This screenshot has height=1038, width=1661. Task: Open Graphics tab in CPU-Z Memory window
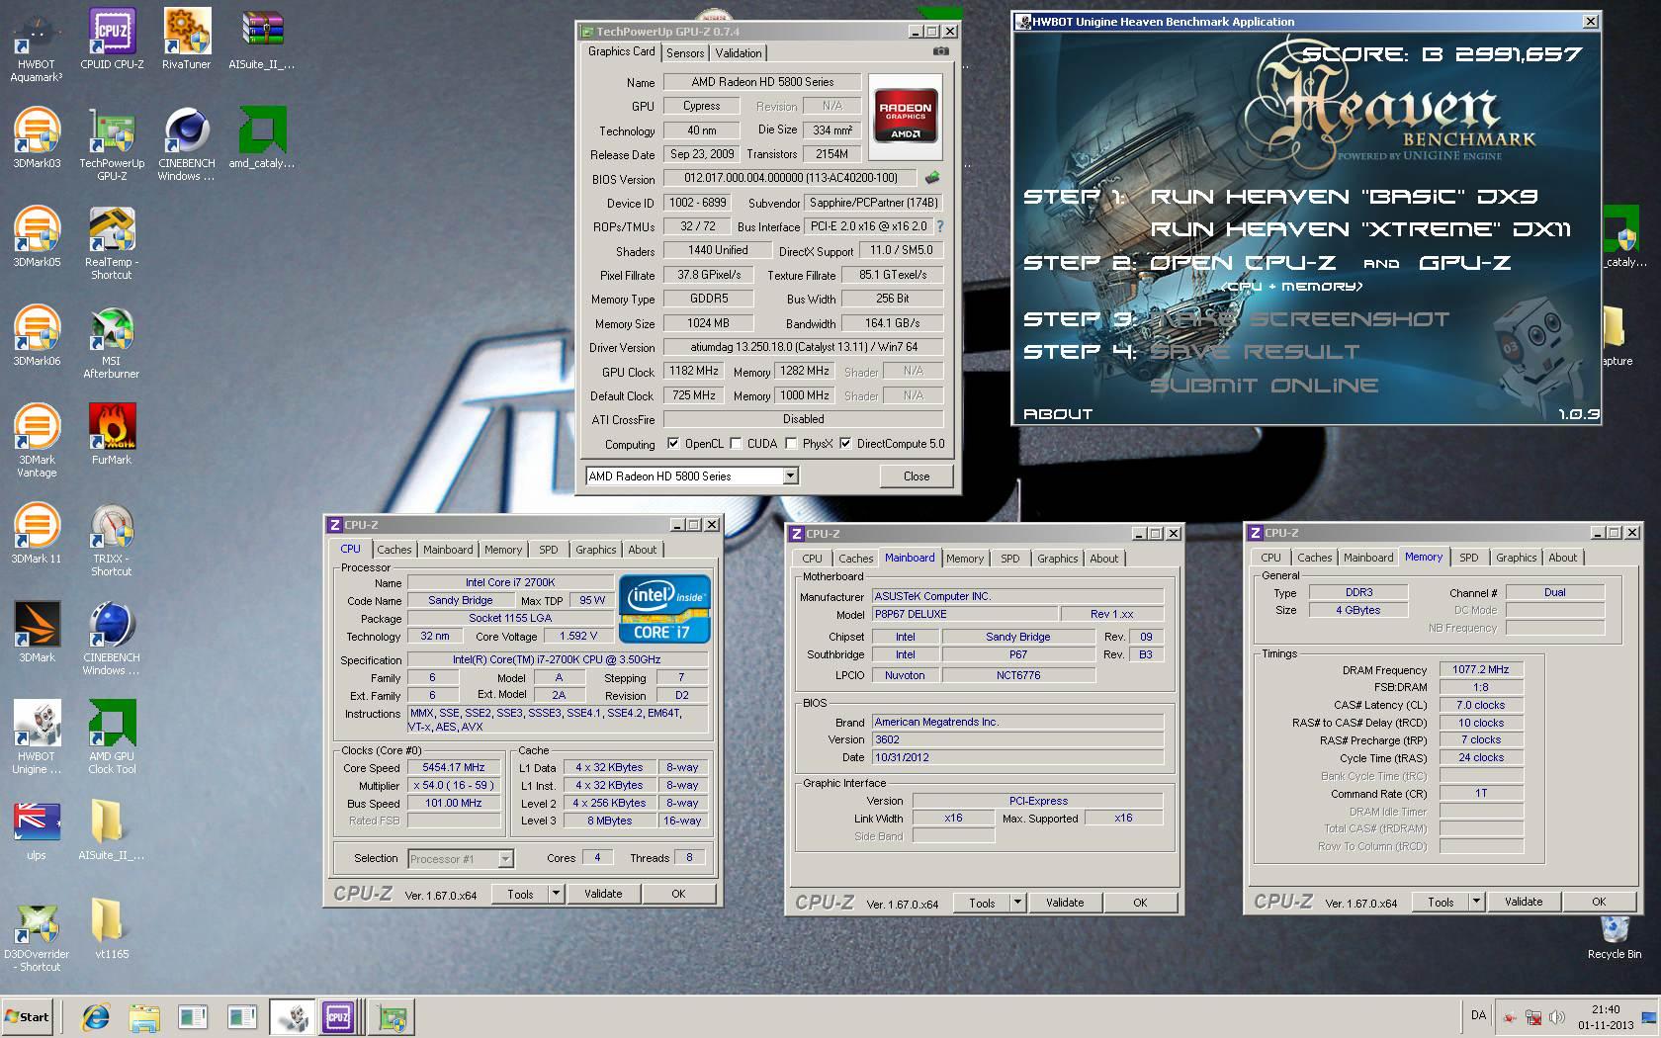pyautogui.click(x=1516, y=558)
